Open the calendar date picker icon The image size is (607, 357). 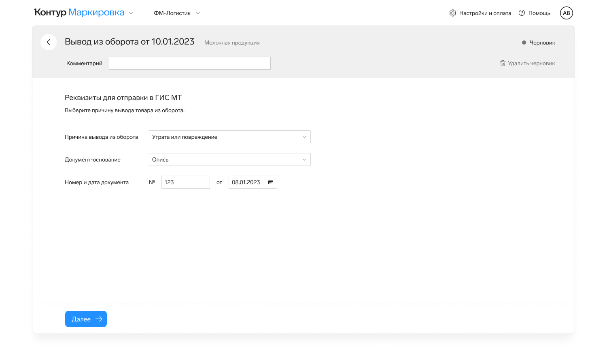[x=271, y=182]
